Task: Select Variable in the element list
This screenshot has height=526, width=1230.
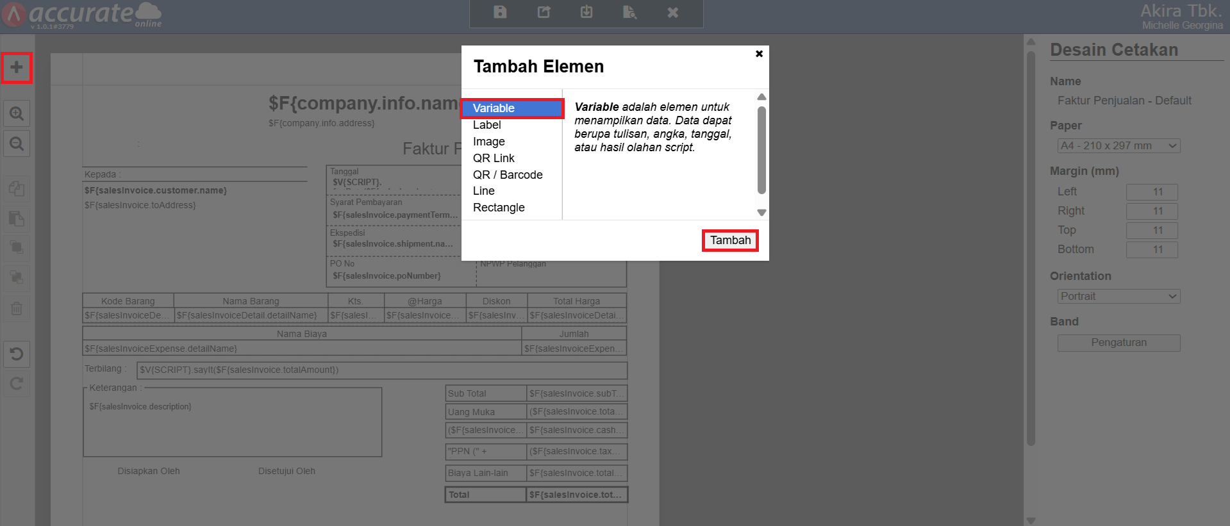Action: [x=494, y=108]
